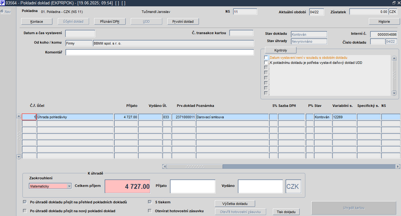Click the Přiznání DPH button
This screenshot has height=216, width=401.
110,22
